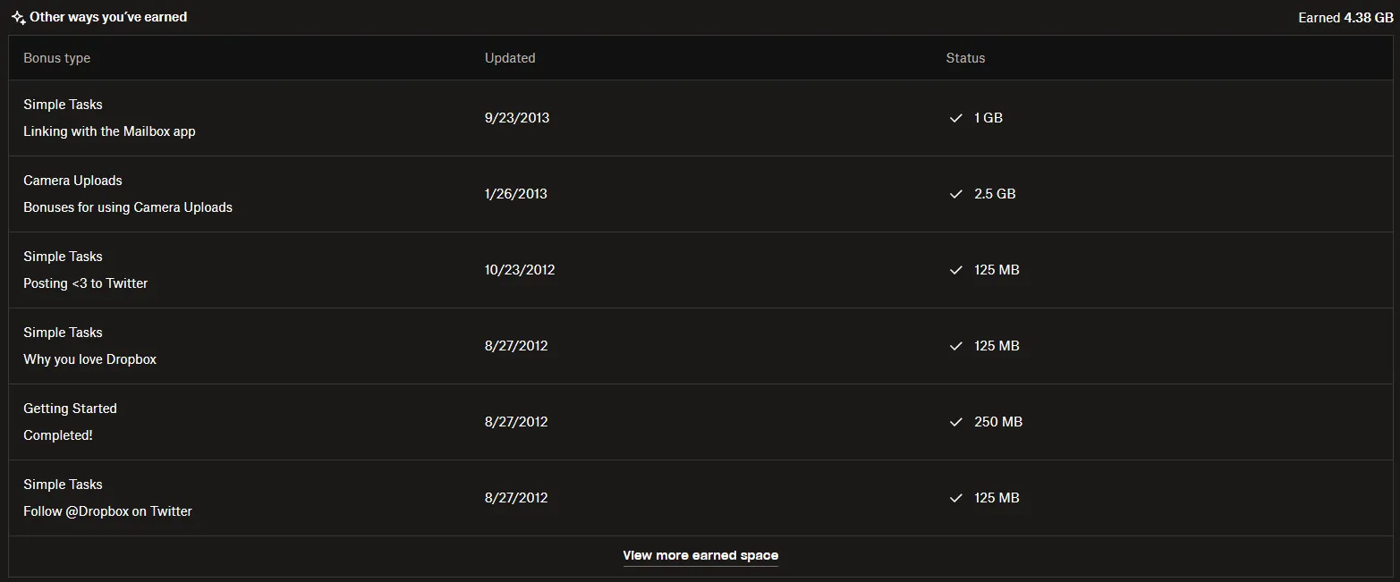Click the 10/23/2012 updated date
This screenshot has height=582, width=1400.
tap(520, 270)
